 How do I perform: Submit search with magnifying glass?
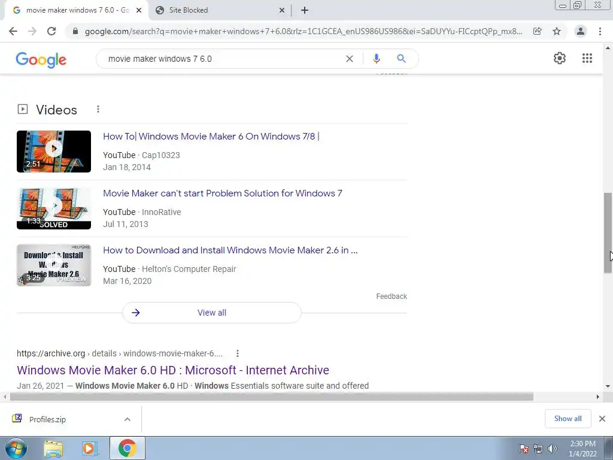pos(401,59)
